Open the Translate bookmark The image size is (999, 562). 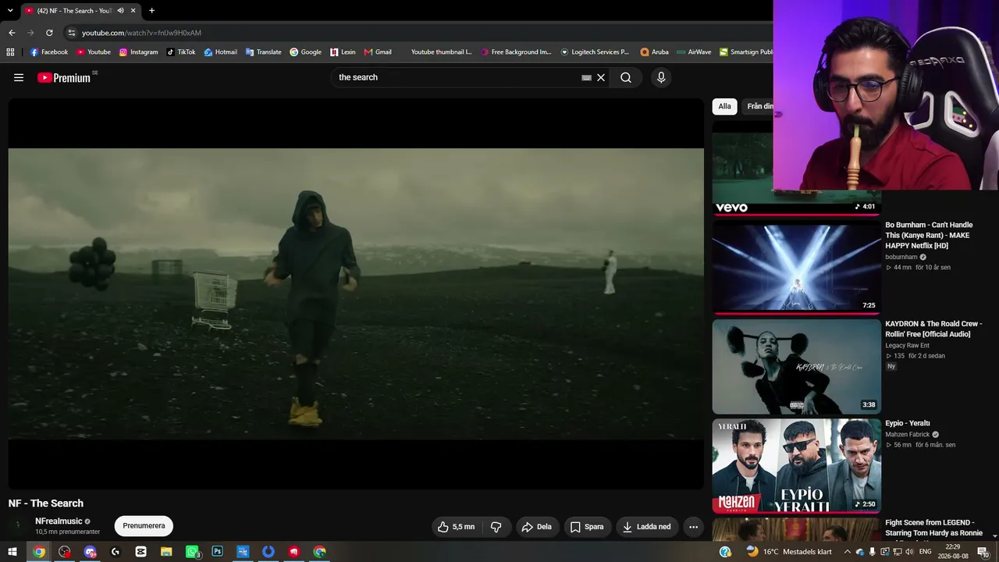point(264,52)
